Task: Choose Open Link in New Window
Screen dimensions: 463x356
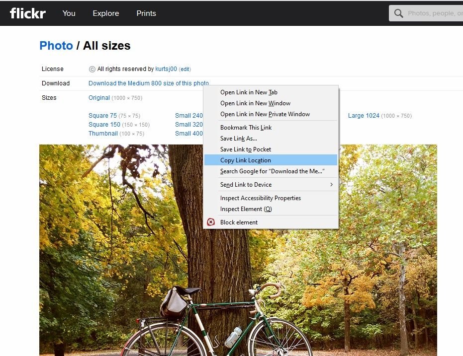Action: click(x=271, y=103)
